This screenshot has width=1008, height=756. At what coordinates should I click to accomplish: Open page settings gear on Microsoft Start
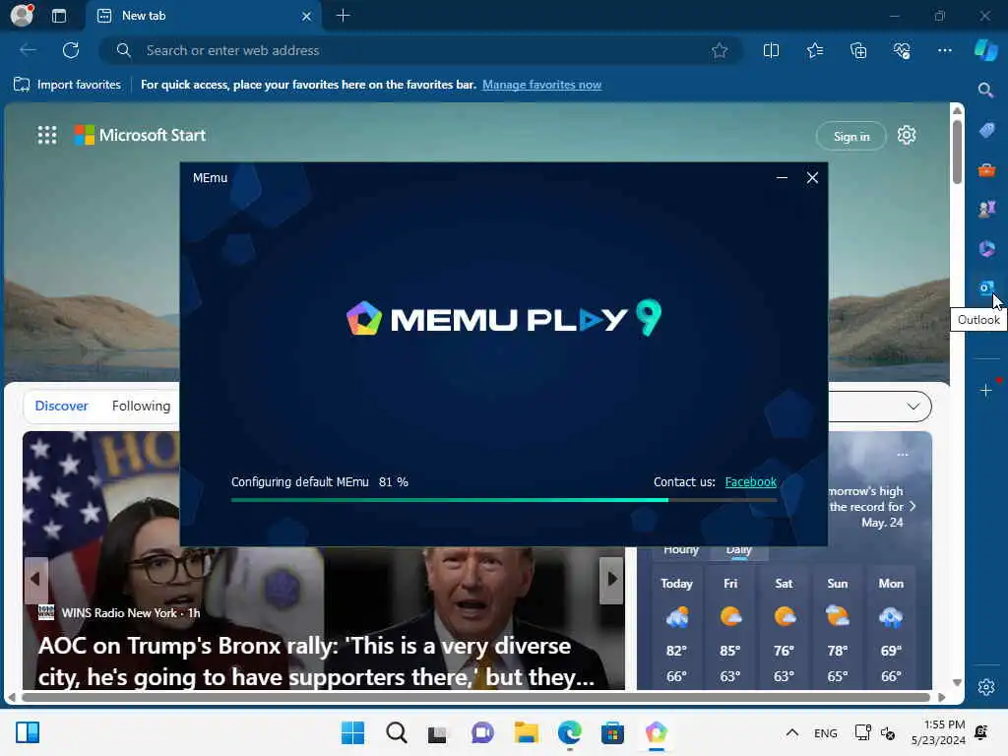907,135
